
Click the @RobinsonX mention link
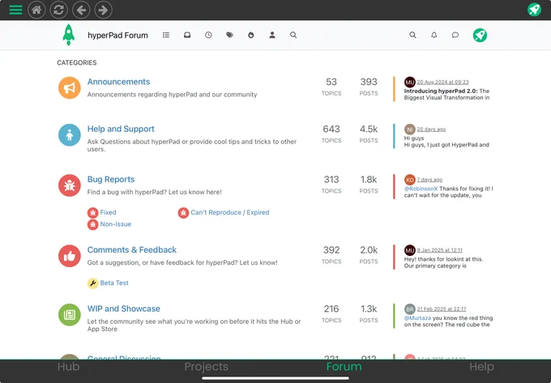point(421,189)
